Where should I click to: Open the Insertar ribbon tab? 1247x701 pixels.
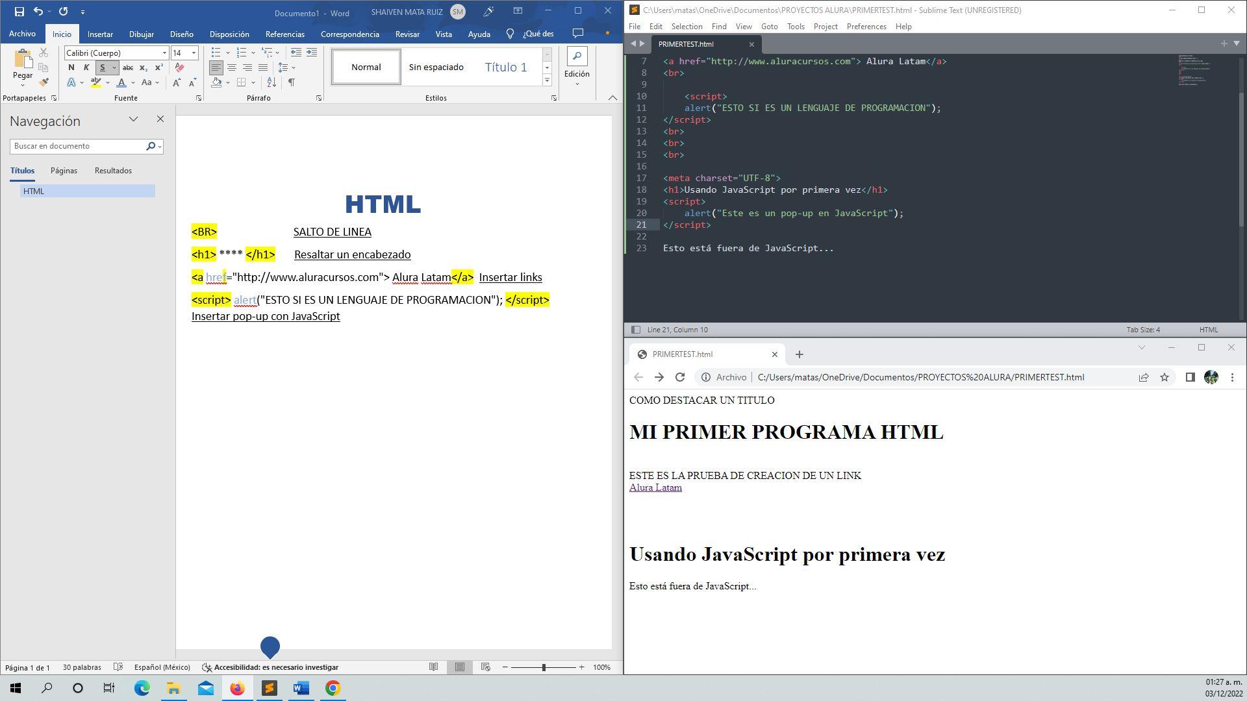tap(100, 34)
